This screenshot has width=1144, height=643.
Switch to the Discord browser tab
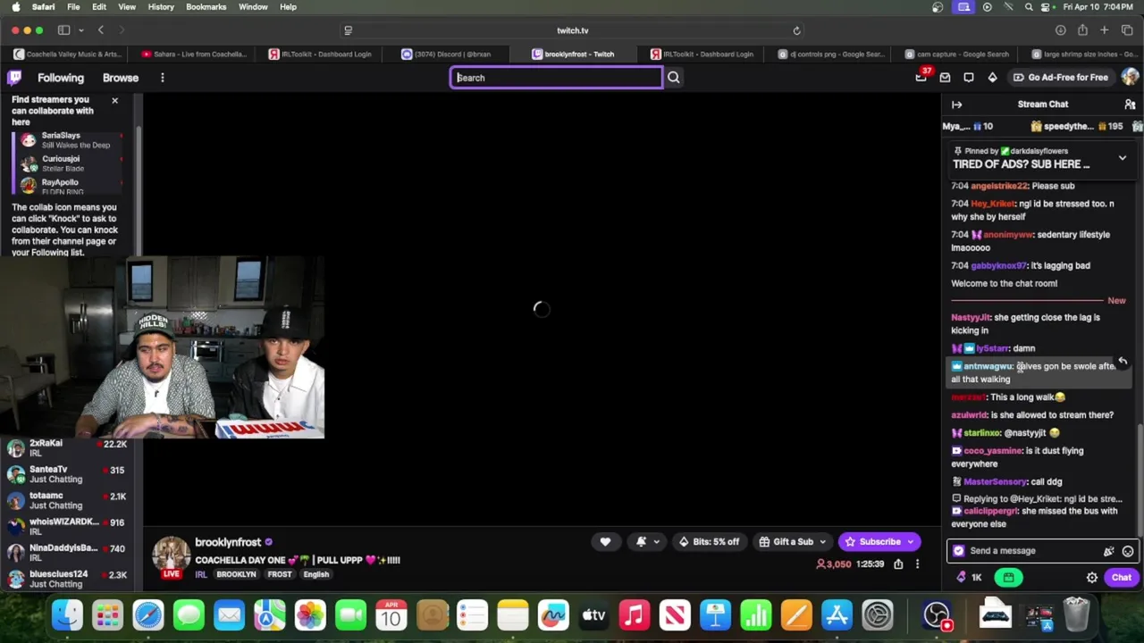(447, 54)
